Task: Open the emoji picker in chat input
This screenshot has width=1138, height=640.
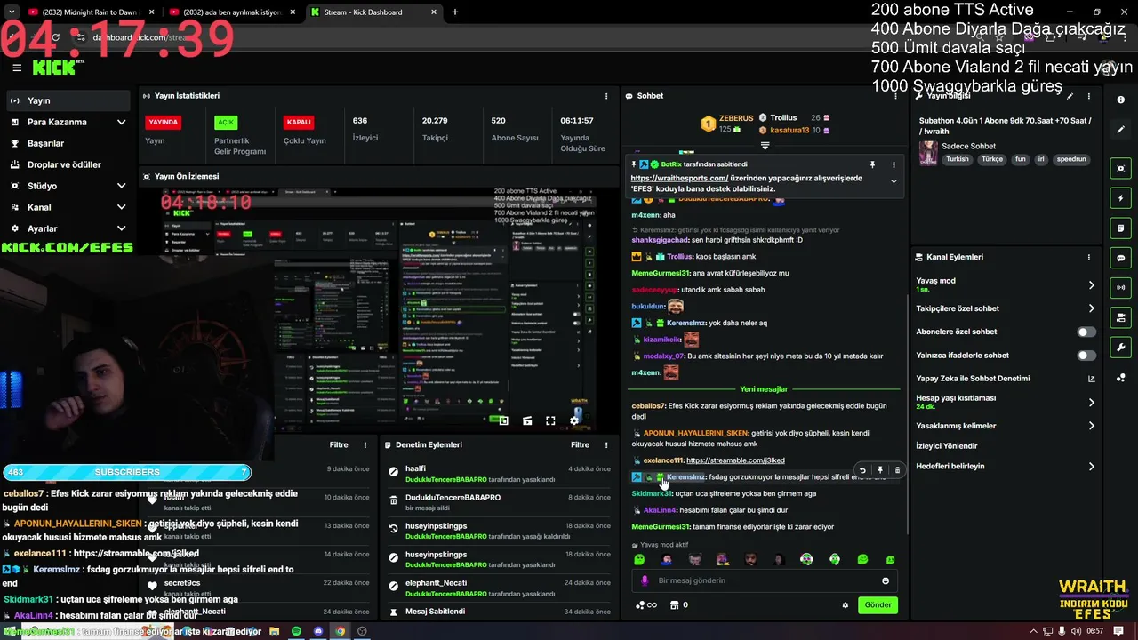Action: [x=886, y=580]
